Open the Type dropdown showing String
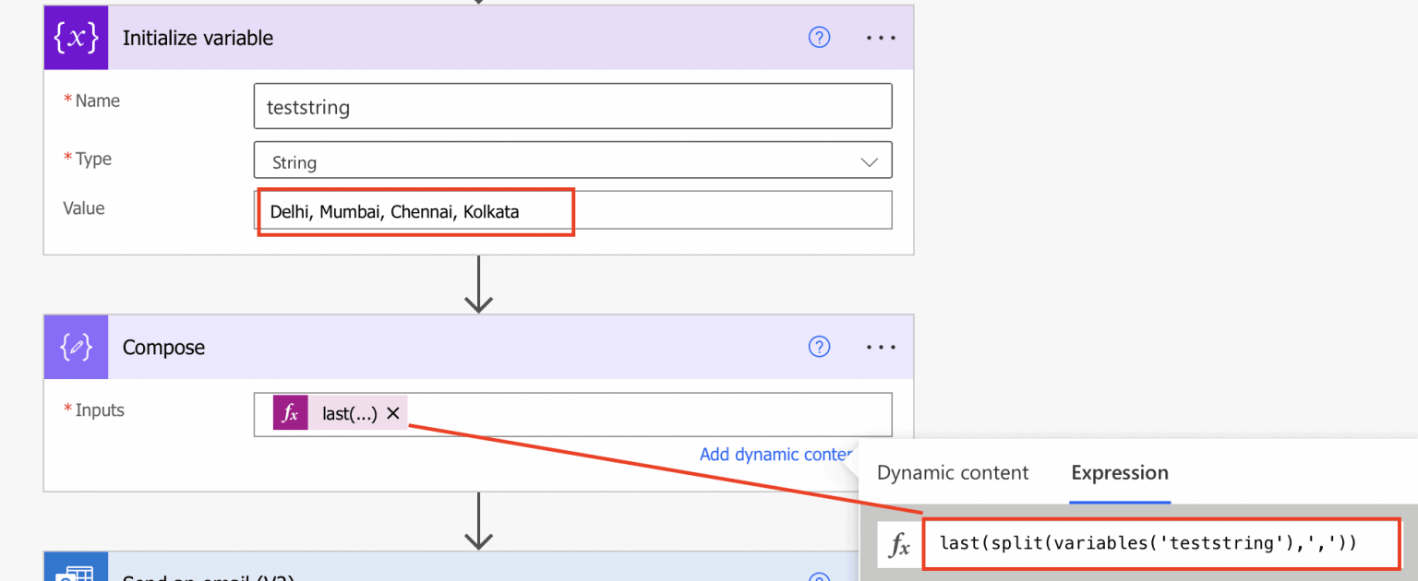 pos(869,160)
